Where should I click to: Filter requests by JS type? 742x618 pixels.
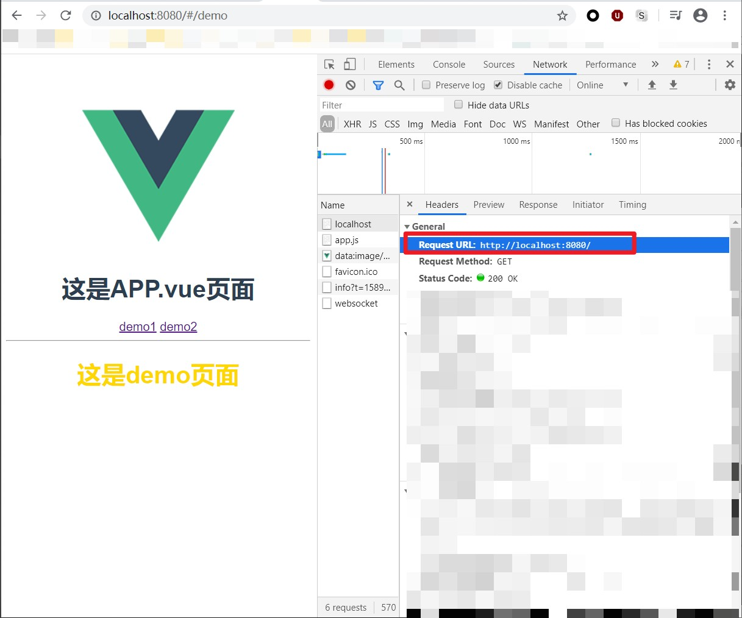tap(373, 124)
